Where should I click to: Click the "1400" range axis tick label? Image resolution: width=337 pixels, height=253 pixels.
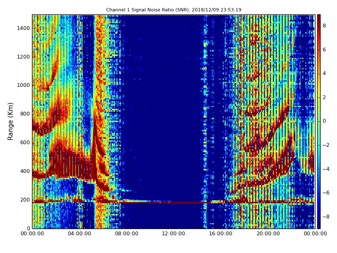(x=24, y=28)
